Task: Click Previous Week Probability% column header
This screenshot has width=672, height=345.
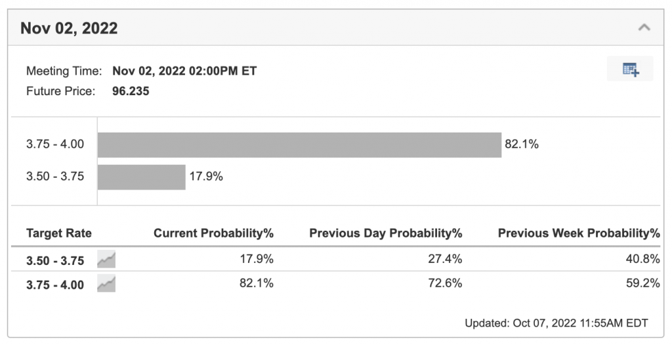Action: [579, 233]
